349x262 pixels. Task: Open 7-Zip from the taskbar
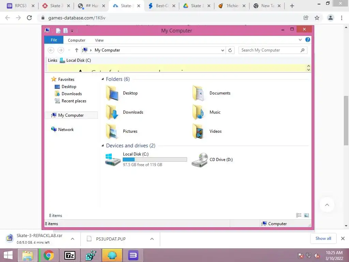coord(70,255)
